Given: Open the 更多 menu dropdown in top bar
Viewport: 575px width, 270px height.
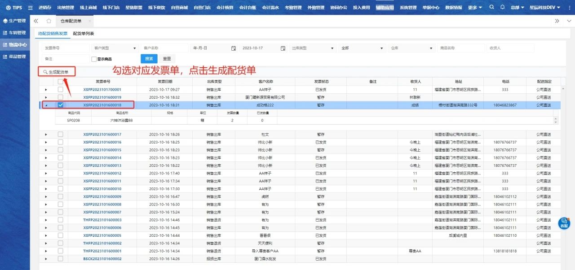Looking at the screenshot, I should (475, 8).
